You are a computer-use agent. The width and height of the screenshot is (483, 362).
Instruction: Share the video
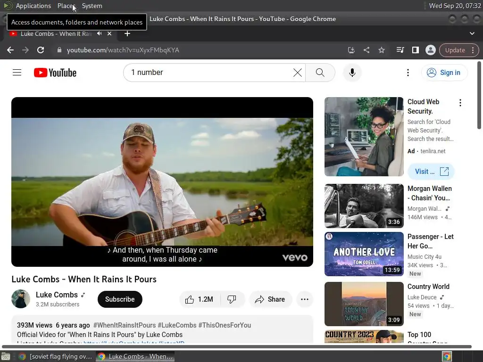(x=270, y=299)
